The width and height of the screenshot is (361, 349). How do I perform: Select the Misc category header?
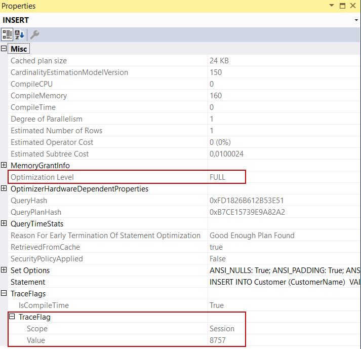(x=19, y=49)
